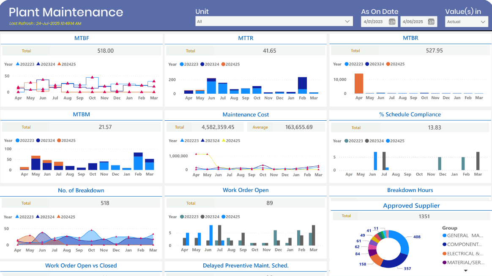Open the Value(s) in dropdown
The height and width of the screenshot is (276, 492).
[x=483, y=22]
